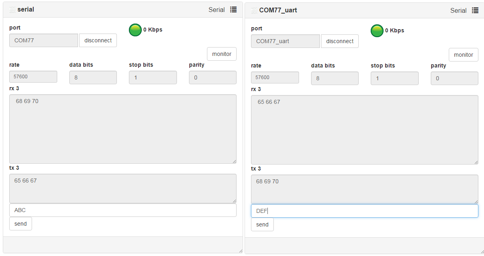Send DEF message from COM77_uart panel
484x256 pixels.
[262, 224]
